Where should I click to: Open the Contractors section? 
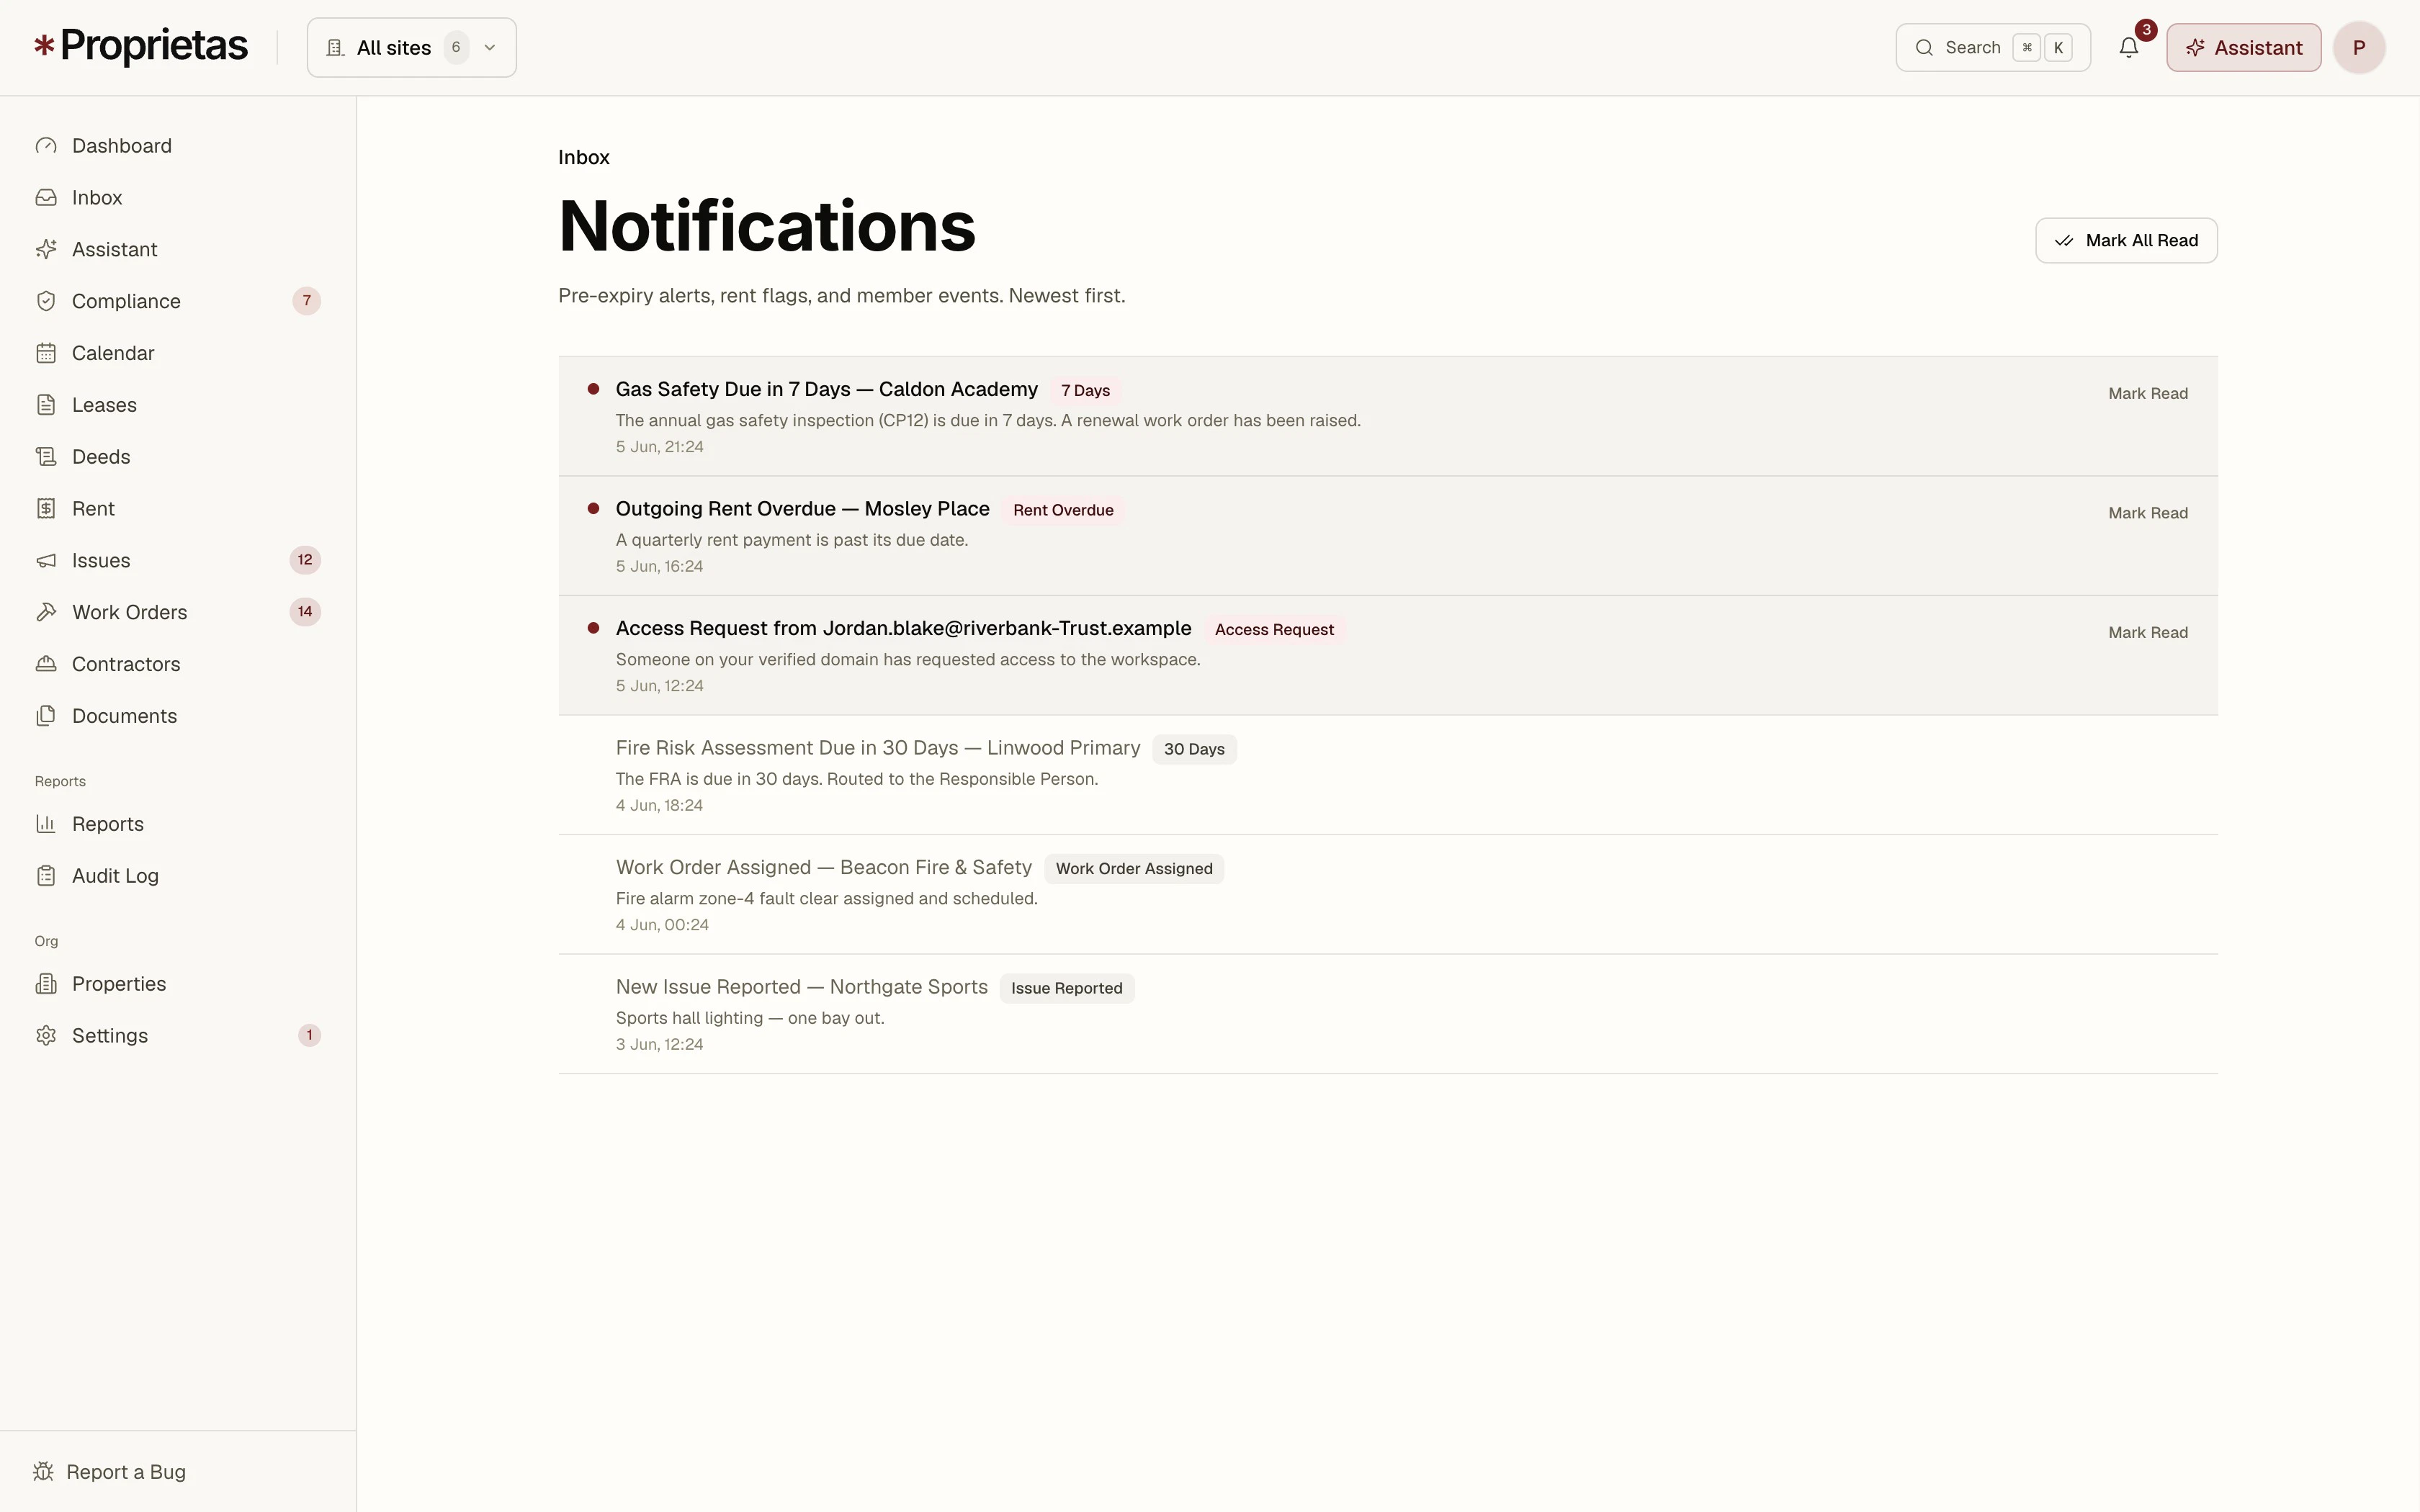click(x=178, y=664)
